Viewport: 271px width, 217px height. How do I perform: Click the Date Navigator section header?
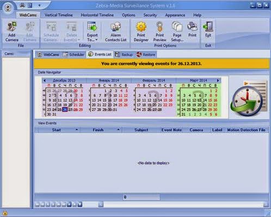point(152,73)
